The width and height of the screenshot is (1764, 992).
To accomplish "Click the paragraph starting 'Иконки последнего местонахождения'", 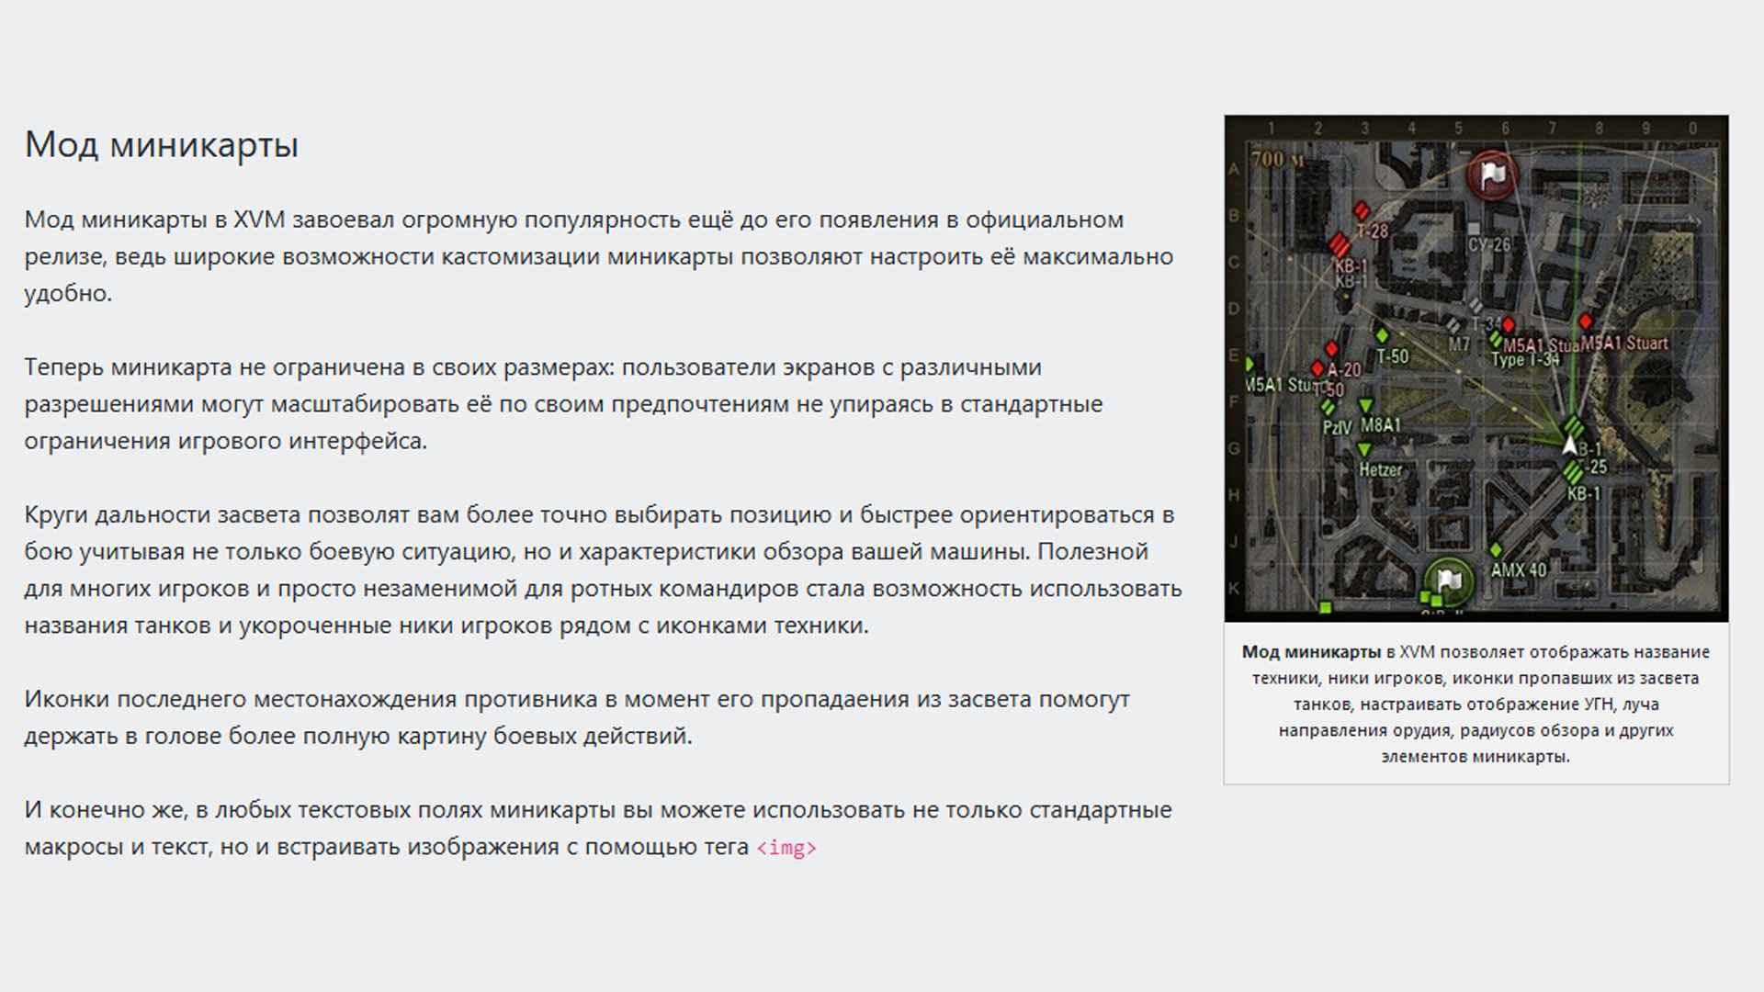I will pos(577,717).
